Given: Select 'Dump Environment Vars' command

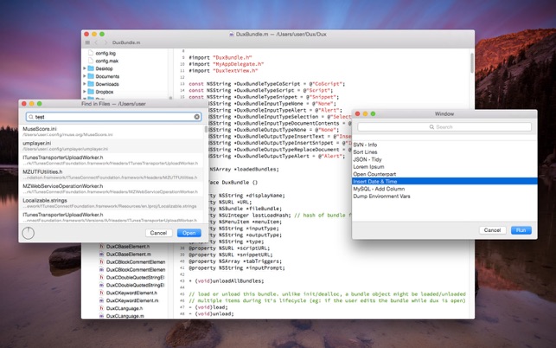Looking at the screenshot, I should click(444, 196).
